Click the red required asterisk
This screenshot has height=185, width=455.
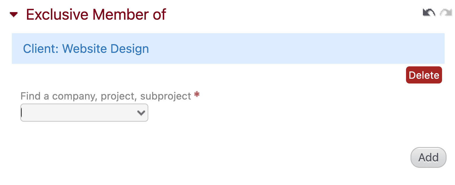[197, 94]
